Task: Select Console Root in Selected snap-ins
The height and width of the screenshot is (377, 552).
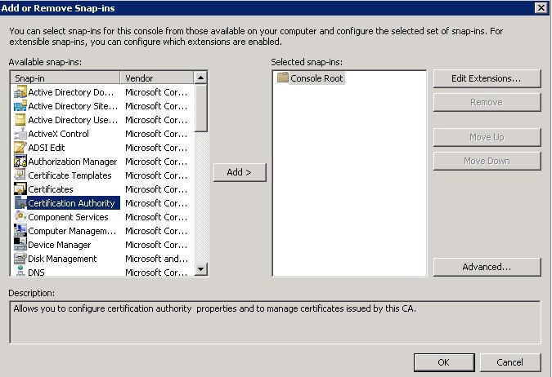Action: click(316, 78)
